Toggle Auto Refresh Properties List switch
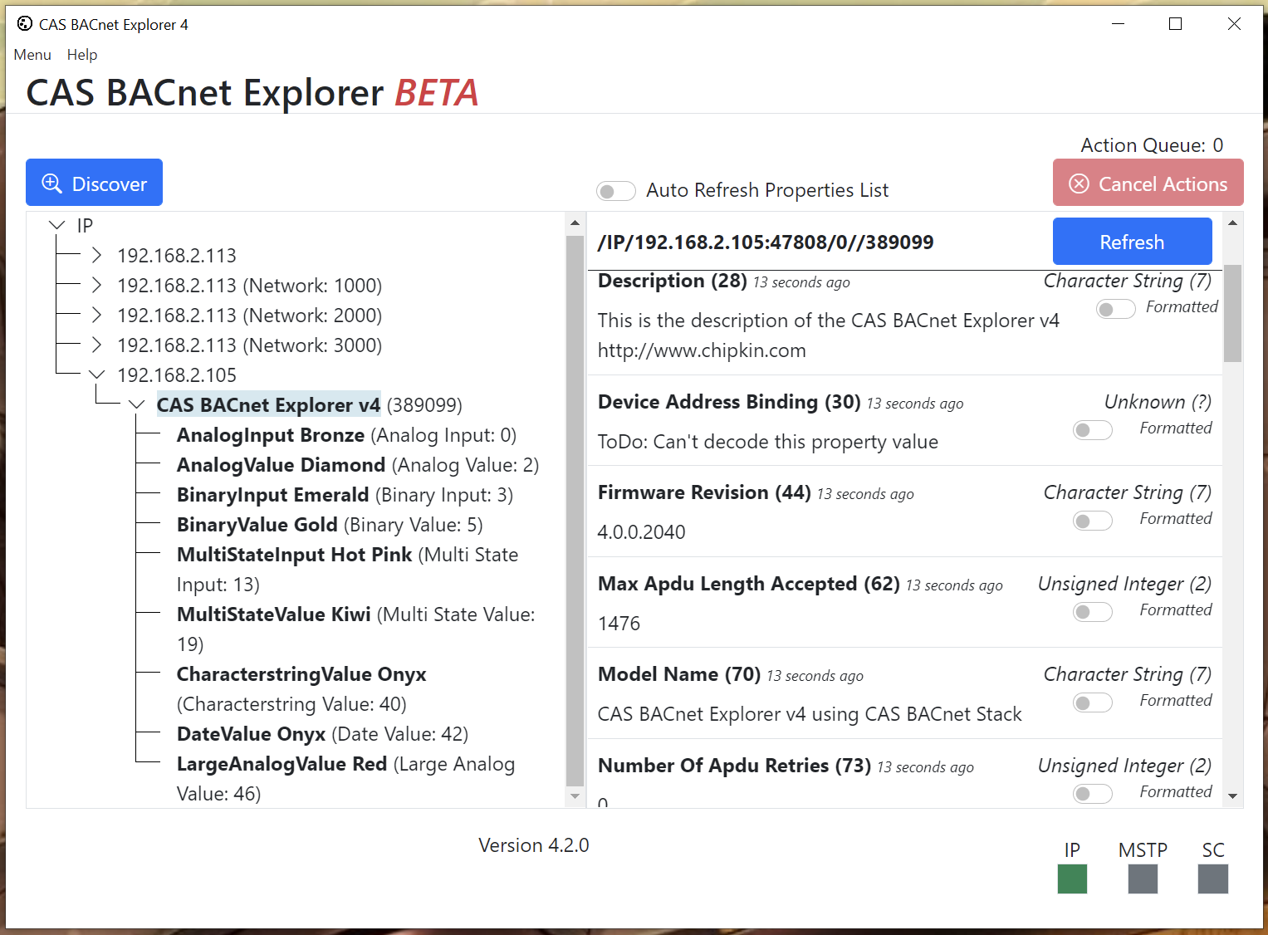Viewport: 1268px width, 935px height. [616, 191]
